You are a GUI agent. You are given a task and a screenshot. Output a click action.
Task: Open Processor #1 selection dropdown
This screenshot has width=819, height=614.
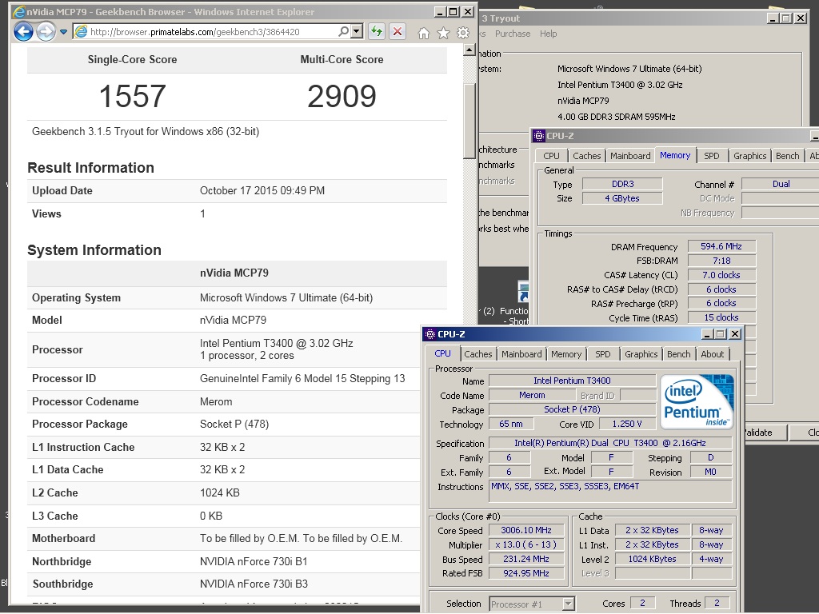click(x=532, y=604)
